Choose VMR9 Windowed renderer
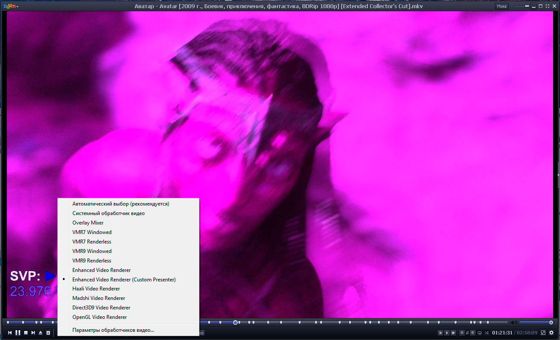The width and height of the screenshot is (560, 340). (x=128, y=251)
